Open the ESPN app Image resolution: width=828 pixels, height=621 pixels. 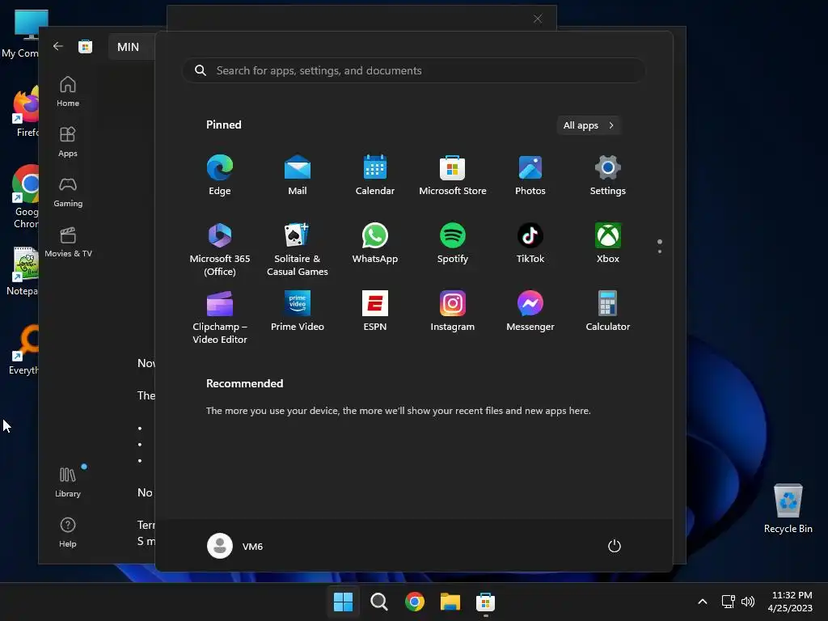click(375, 311)
